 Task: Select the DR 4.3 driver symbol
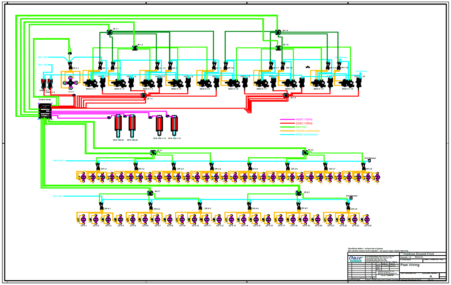[200, 208]
